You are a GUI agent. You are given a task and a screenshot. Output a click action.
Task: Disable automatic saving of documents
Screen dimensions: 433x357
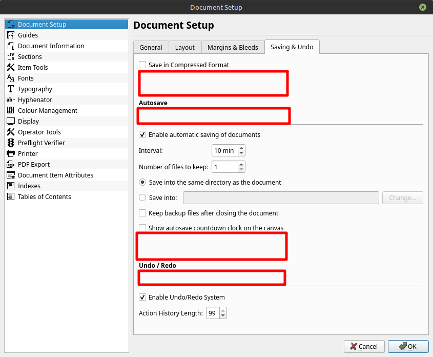(x=142, y=135)
